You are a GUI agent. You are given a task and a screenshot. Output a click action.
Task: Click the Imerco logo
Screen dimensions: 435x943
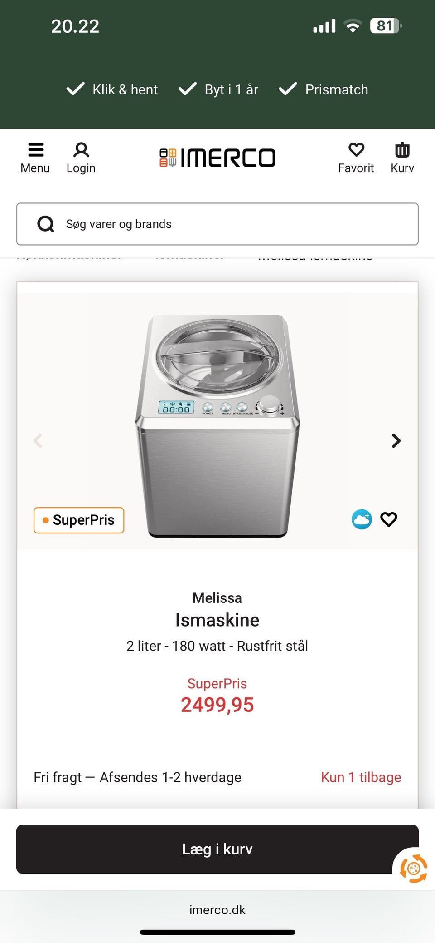tap(217, 158)
